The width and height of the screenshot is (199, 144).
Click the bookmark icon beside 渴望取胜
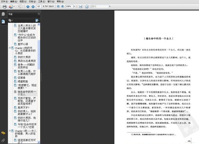click(15, 81)
